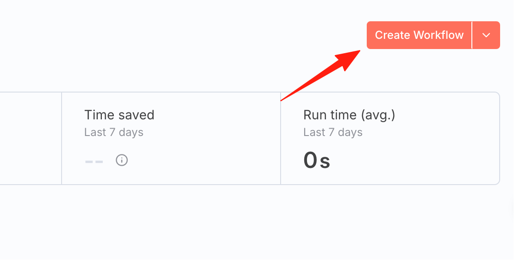Image resolution: width=514 pixels, height=260 pixels.
Task: Click the partially visible leftmost stats card
Action: (31, 138)
